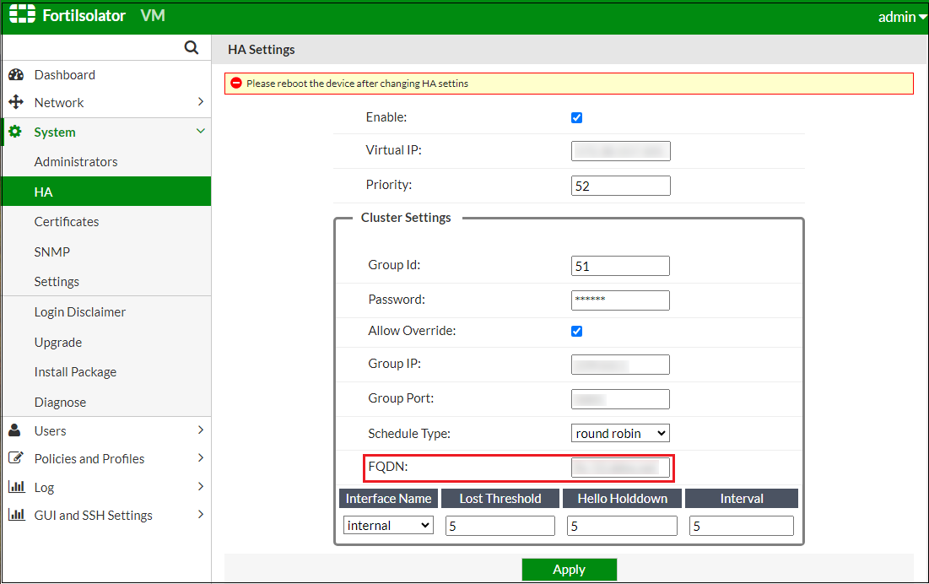The width and height of the screenshot is (929, 584).
Task: Click the Dashboard gauge icon
Action: 15,75
